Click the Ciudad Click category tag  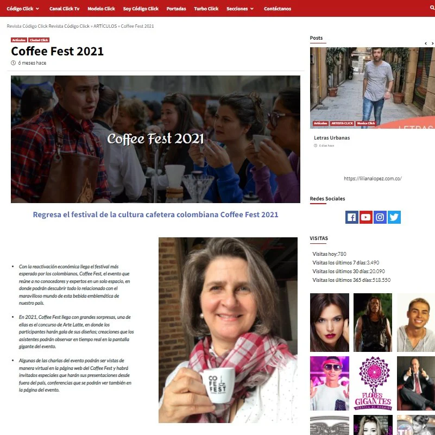[39, 40]
